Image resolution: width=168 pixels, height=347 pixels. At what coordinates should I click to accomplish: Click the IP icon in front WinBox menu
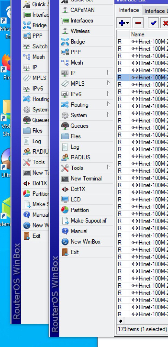pyautogui.click(x=65, y=73)
